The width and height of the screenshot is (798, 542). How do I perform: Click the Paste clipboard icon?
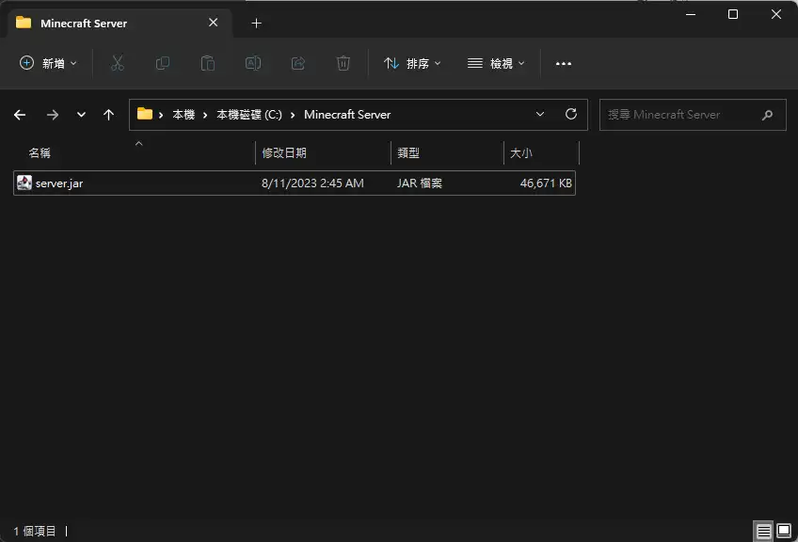tap(208, 63)
